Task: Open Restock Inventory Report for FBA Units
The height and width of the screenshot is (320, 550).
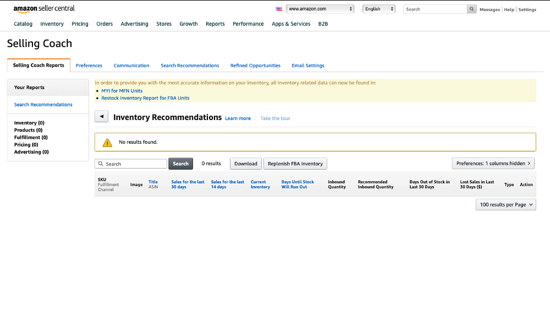Action: pos(145,98)
